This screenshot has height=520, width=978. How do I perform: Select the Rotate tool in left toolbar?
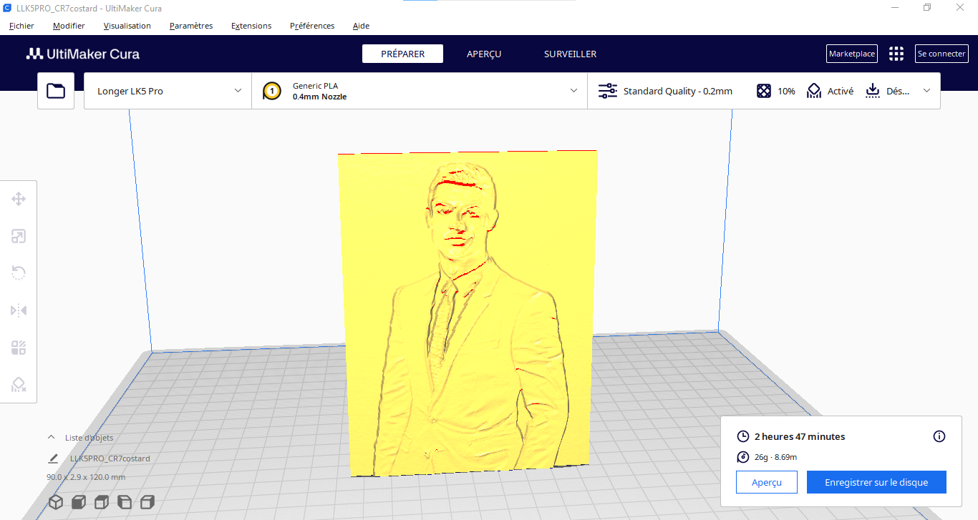[19, 273]
